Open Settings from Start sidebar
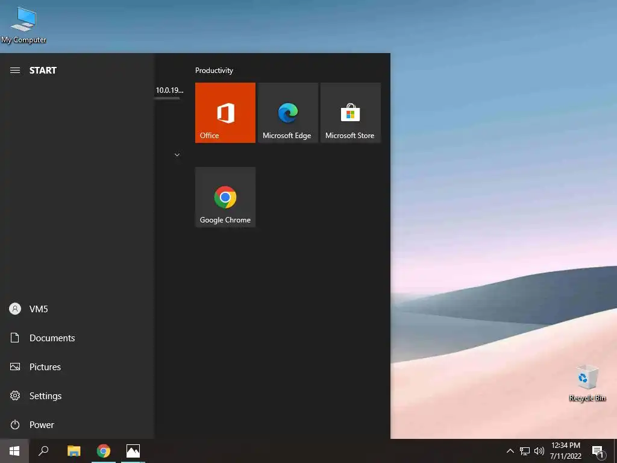Screen dimensions: 617x463 point(77,395)
